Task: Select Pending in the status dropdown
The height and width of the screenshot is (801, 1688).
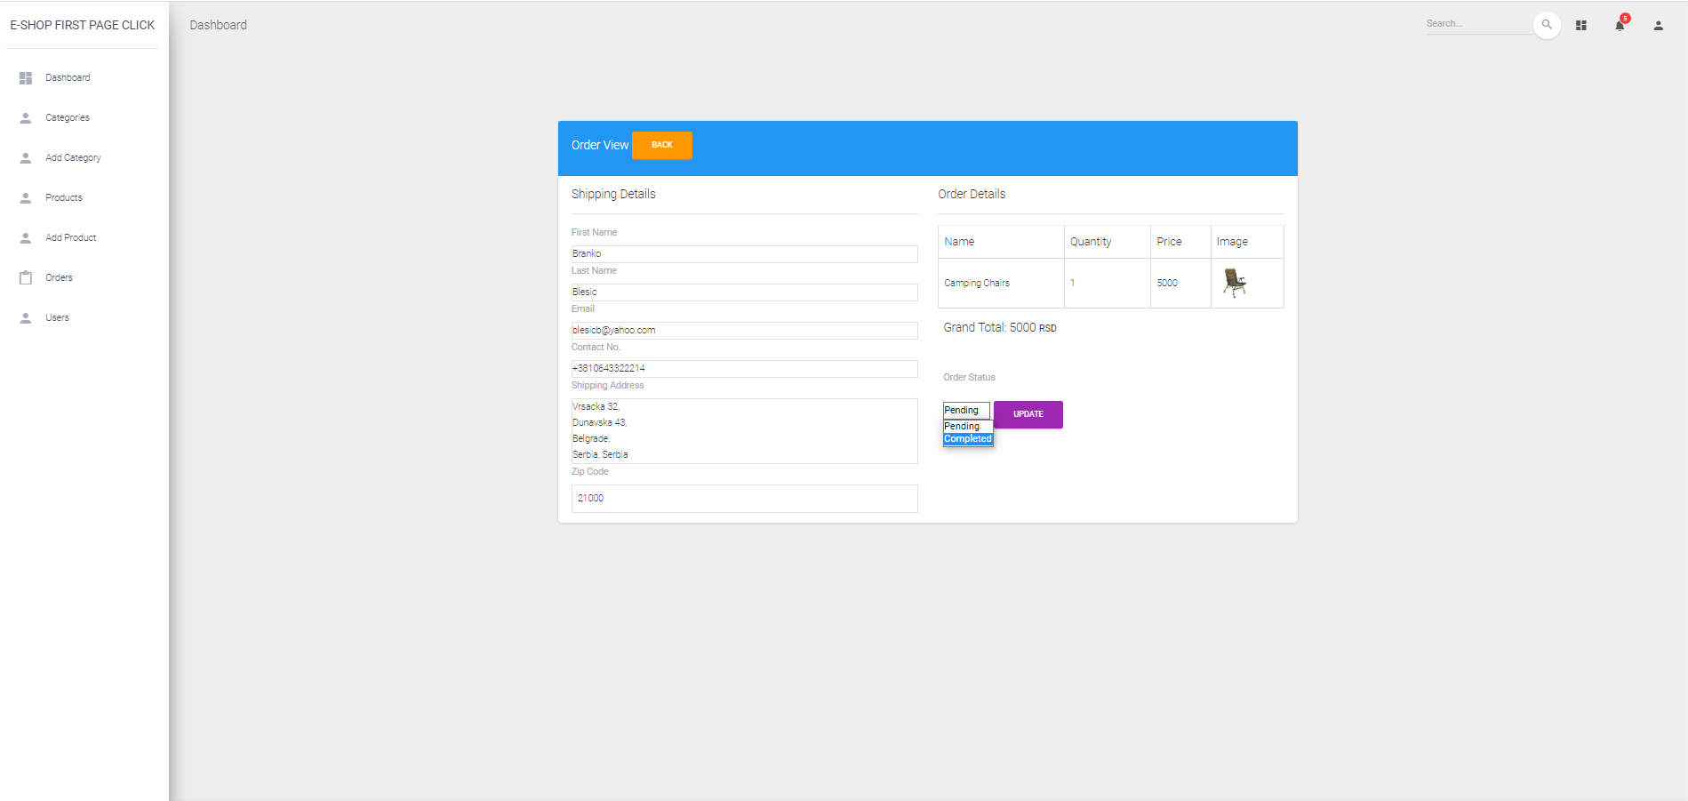Action: click(x=961, y=426)
